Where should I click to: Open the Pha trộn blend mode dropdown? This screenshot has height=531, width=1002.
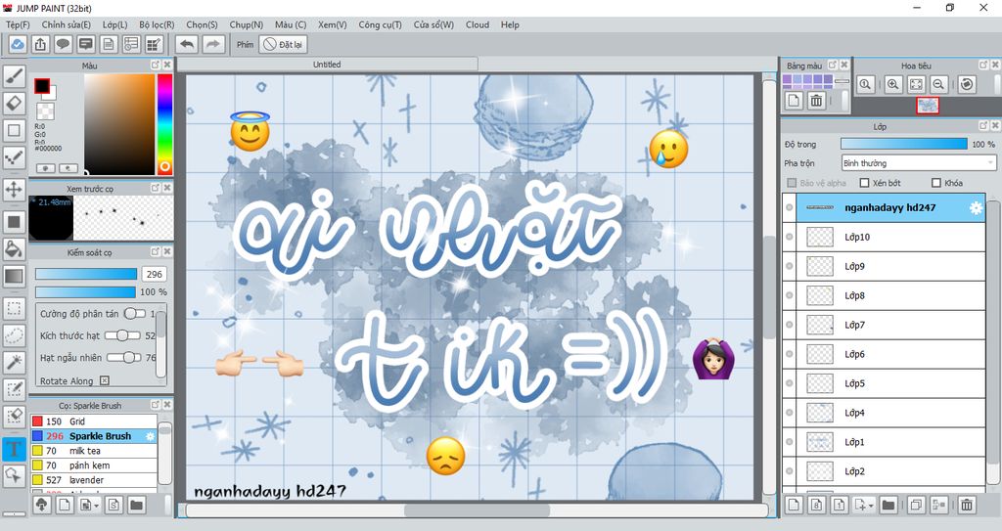point(918,163)
